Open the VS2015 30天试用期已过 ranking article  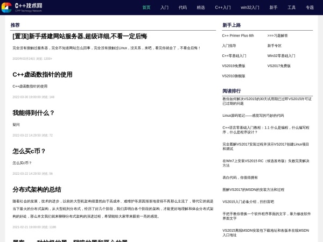click(x=267, y=101)
